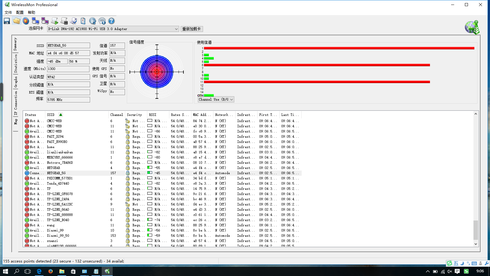The image size is (490, 276).
Task: Click scrollbar up arrow of network list
Action: (x=476, y=114)
